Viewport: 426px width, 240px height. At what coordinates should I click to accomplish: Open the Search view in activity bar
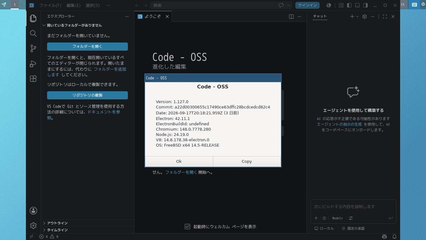33,33
